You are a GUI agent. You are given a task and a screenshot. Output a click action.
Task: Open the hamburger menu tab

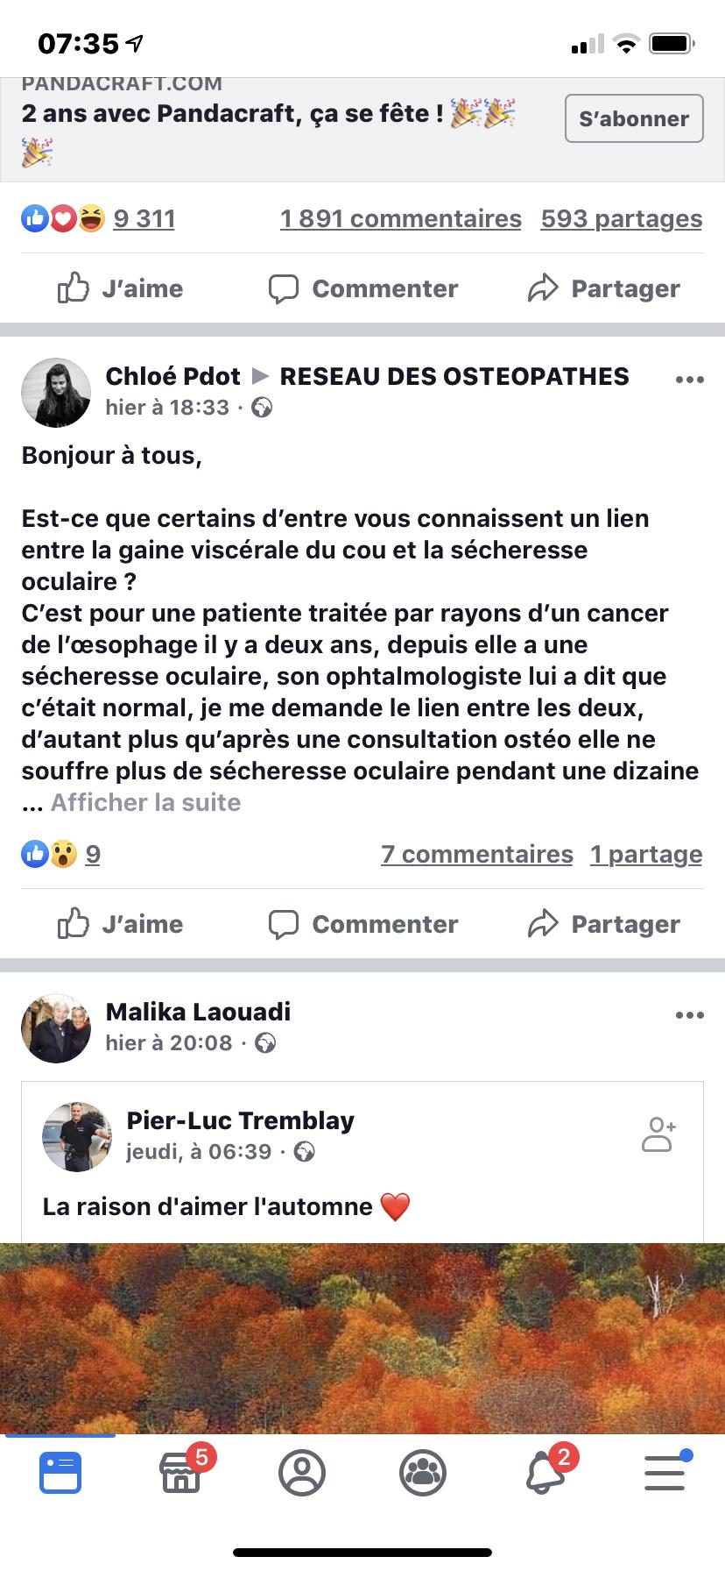(666, 1473)
